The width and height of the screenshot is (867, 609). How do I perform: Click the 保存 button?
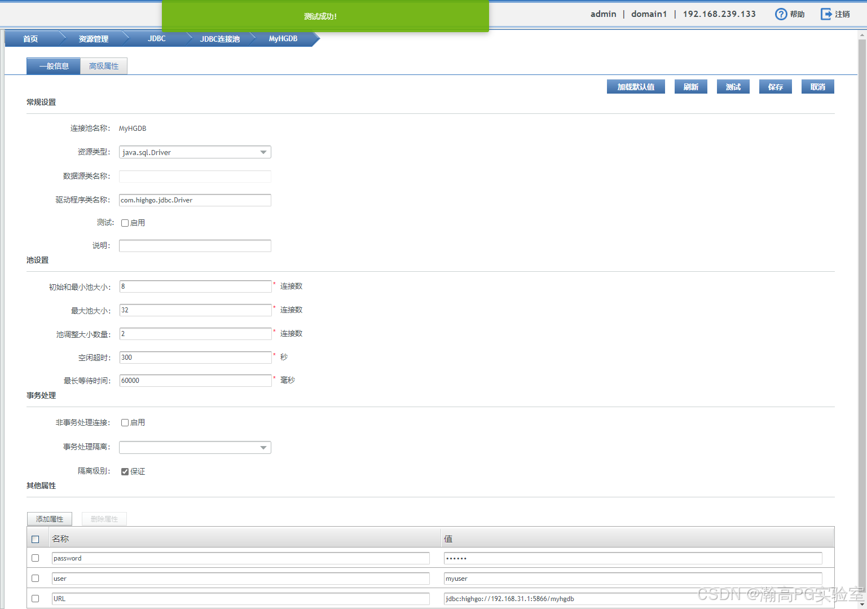click(776, 87)
